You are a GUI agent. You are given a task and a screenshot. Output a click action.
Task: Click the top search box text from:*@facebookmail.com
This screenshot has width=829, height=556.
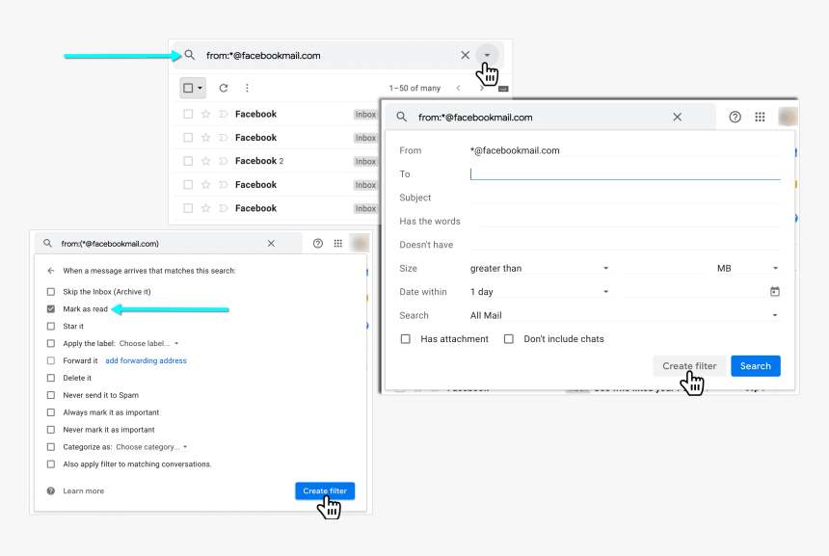click(263, 56)
